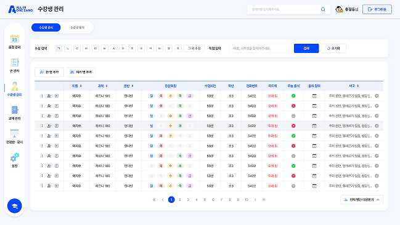Click plus icon at end of first row
The height and width of the screenshot is (225, 400).
(x=377, y=96)
